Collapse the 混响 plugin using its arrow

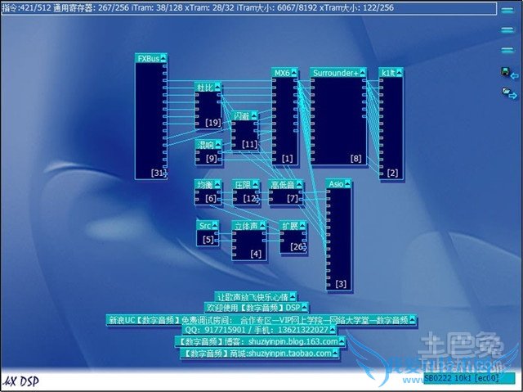coord(218,145)
